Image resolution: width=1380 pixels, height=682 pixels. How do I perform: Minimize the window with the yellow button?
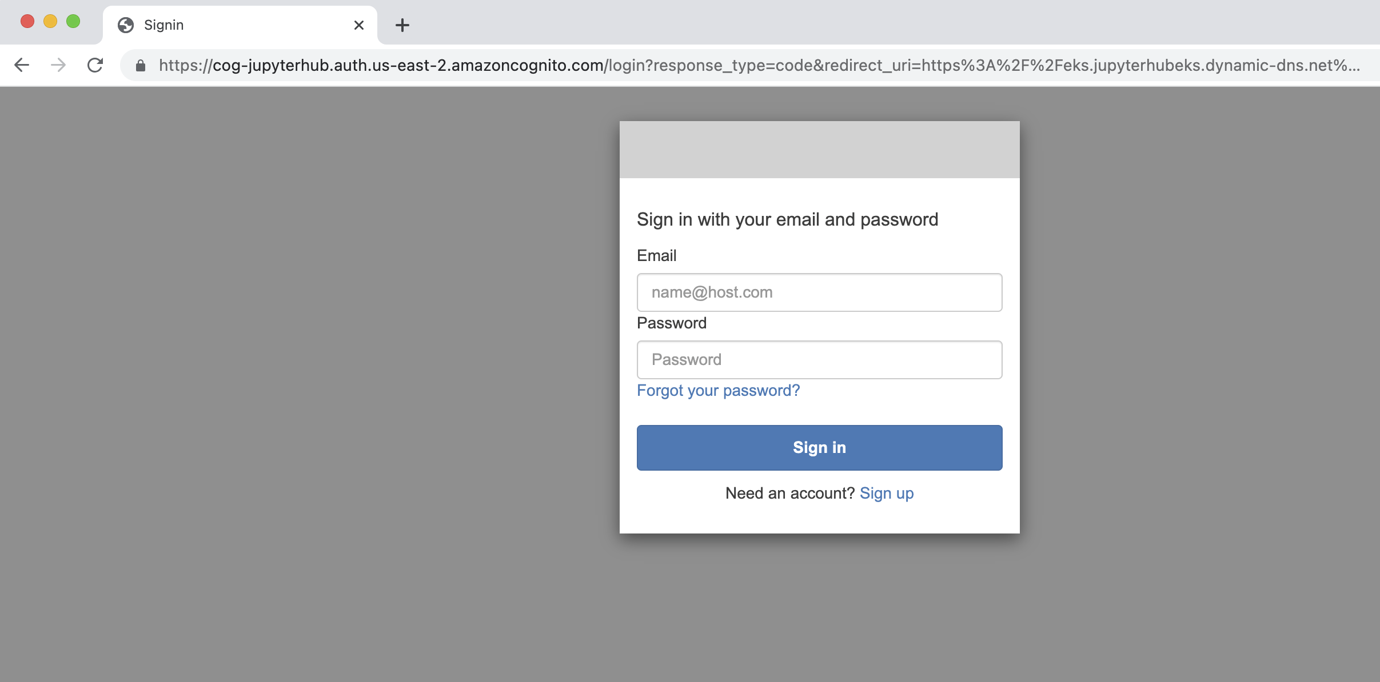[x=50, y=22]
